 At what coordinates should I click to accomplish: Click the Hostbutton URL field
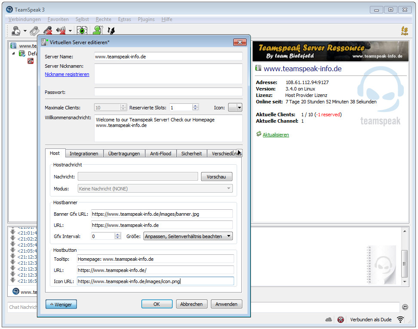pyautogui.click(x=156, y=270)
